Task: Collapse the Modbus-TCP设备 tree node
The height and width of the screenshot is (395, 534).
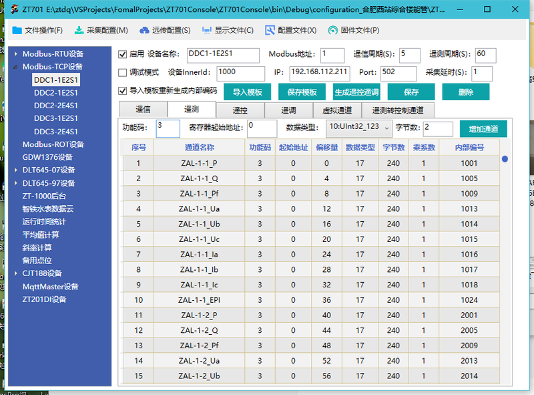Action: coord(16,67)
